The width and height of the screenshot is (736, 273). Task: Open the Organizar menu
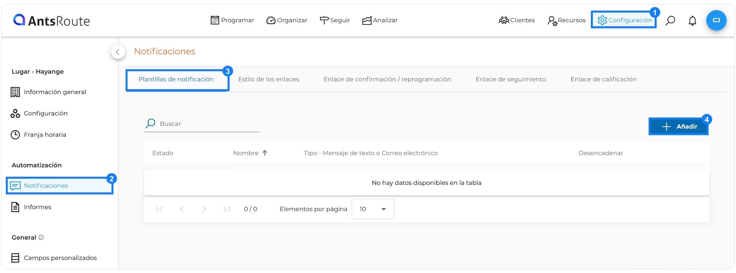click(287, 20)
